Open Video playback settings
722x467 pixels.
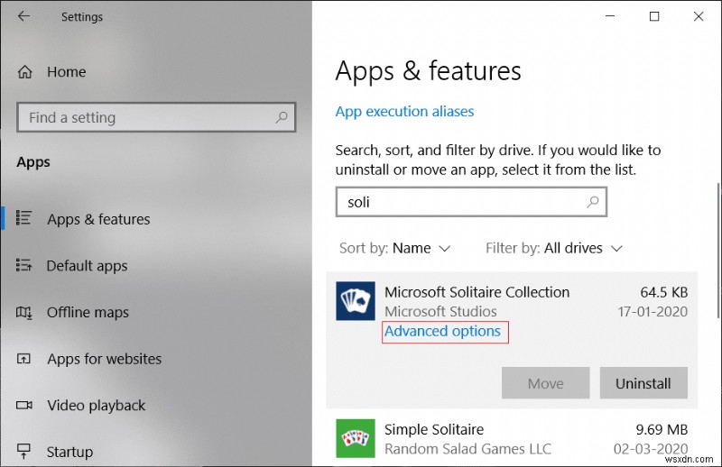[x=97, y=406]
